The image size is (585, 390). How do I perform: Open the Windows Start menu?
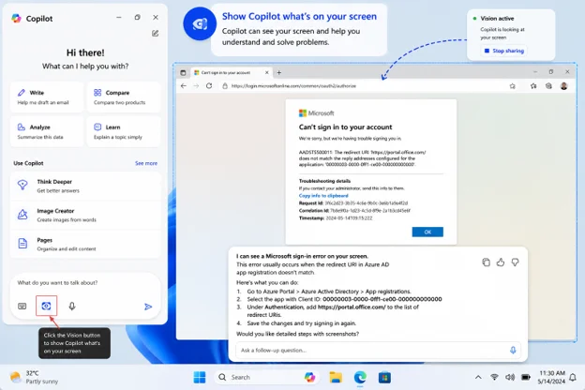point(200,377)
